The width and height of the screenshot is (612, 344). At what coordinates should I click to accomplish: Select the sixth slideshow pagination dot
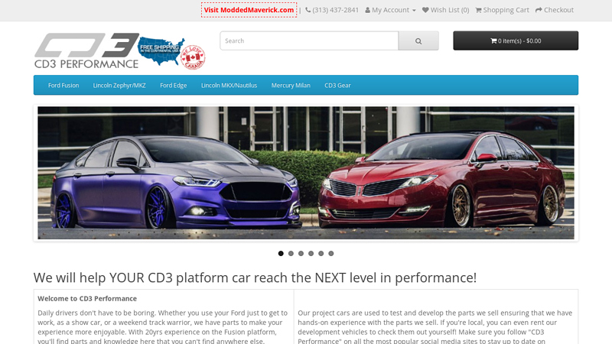point(331,254)
